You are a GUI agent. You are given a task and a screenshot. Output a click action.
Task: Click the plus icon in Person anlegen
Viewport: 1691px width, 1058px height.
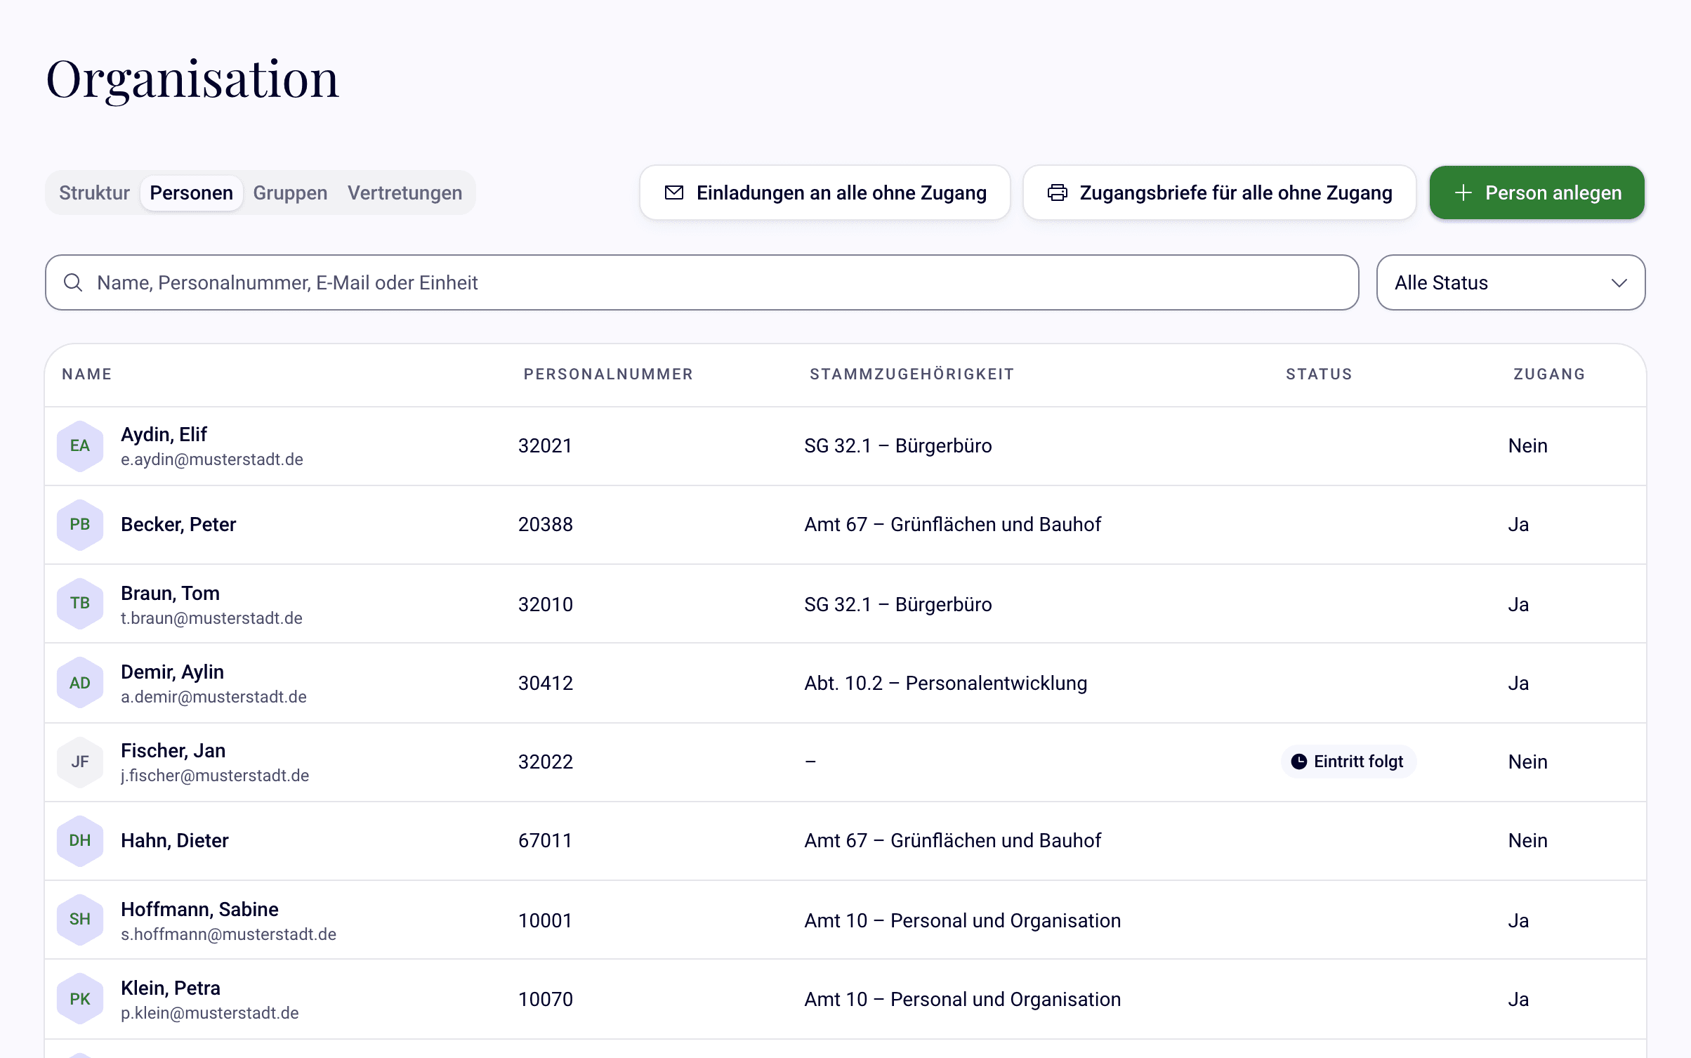coord(1463,192)
